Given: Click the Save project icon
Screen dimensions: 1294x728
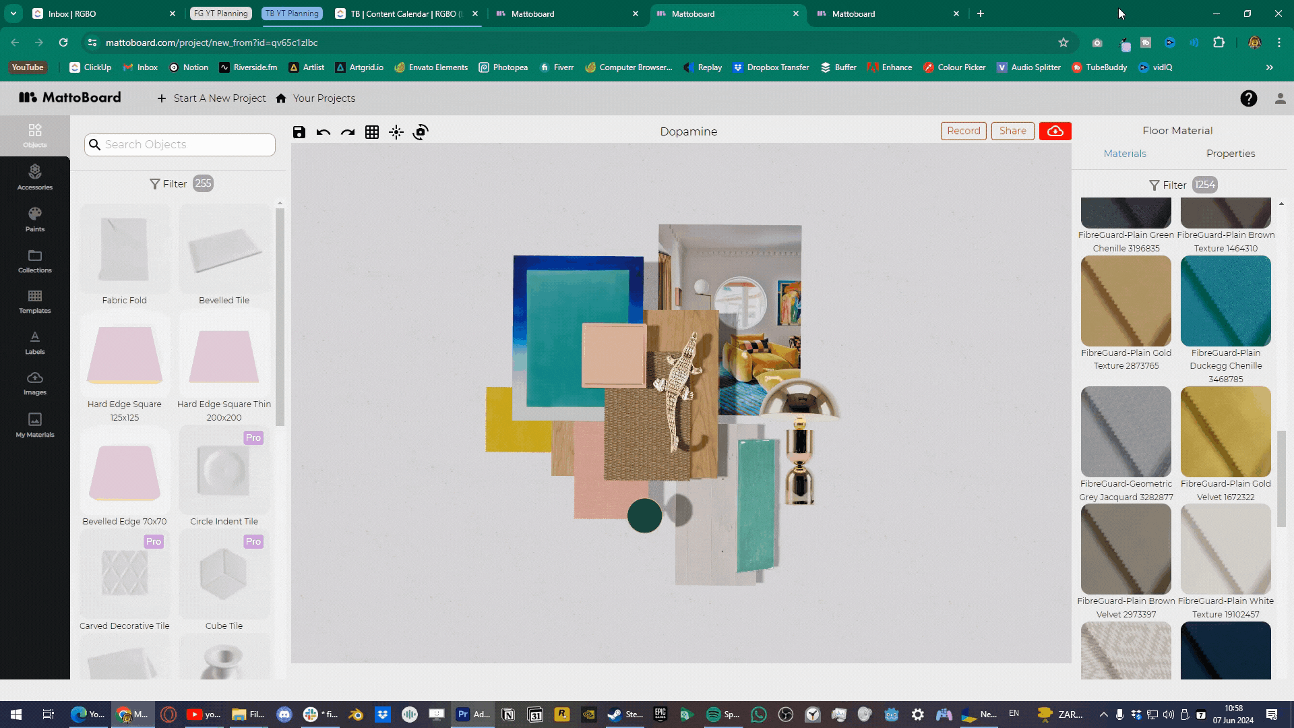Looking at the screenshot, I should 299,132.
